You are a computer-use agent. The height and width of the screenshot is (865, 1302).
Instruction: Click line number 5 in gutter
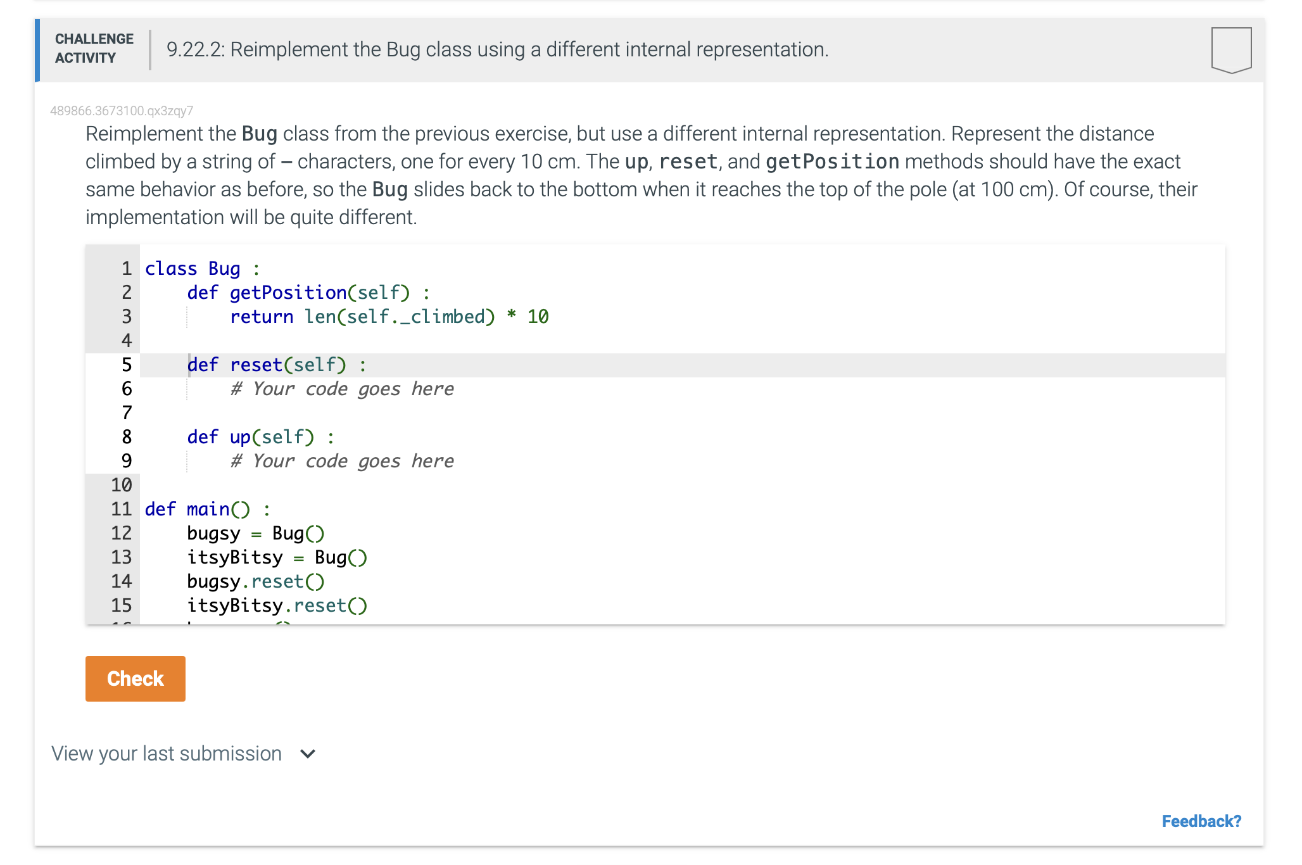coord(127,365)
